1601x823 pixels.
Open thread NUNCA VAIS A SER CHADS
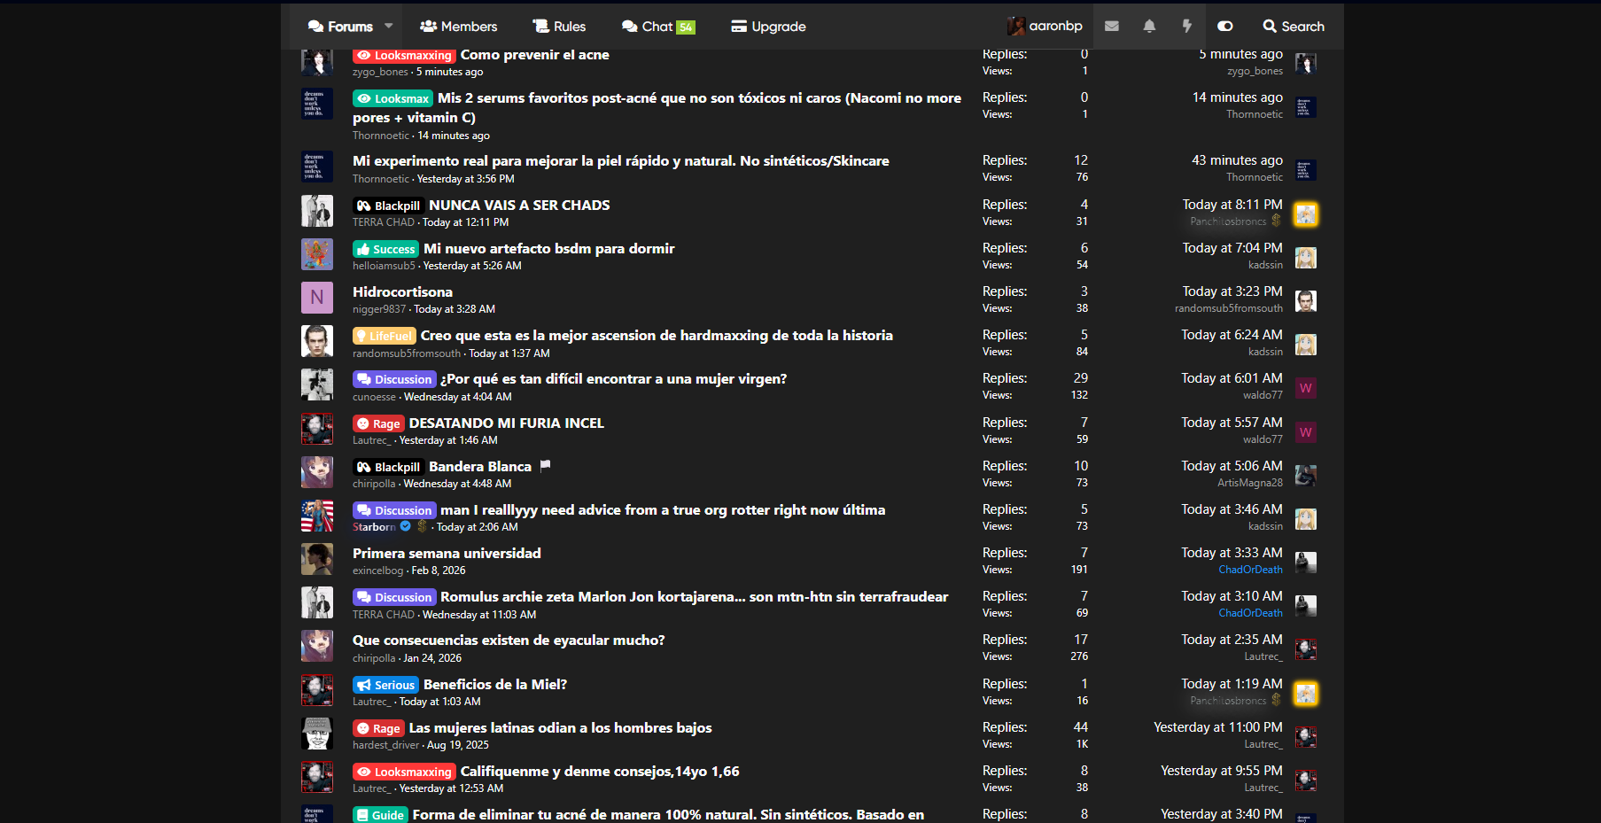point(519,206)
